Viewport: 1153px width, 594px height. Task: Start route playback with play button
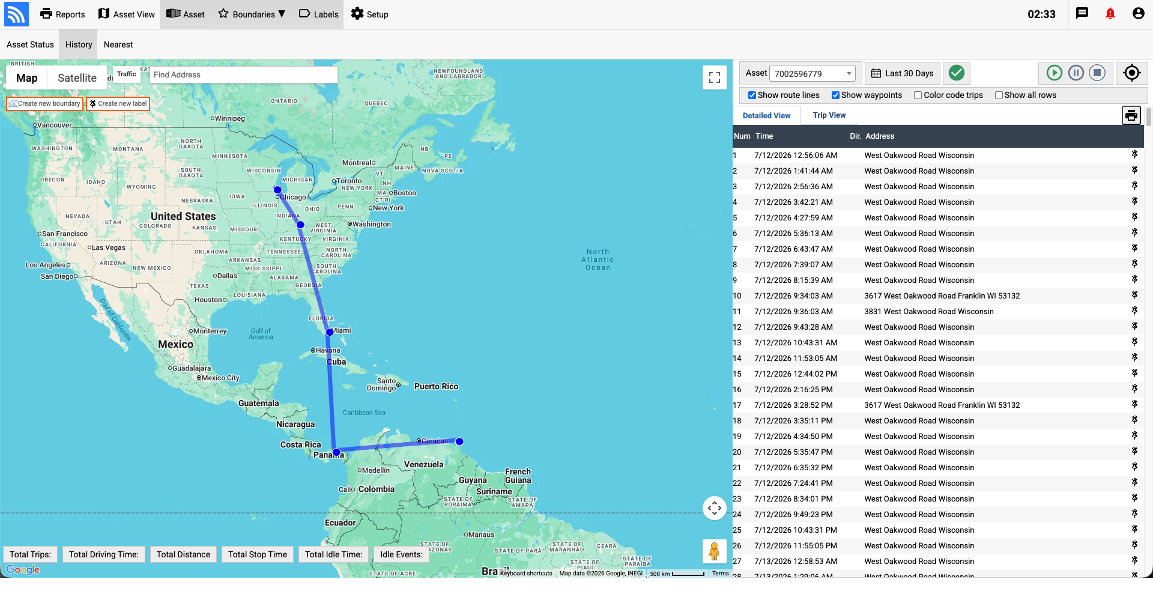(1055, 73)
